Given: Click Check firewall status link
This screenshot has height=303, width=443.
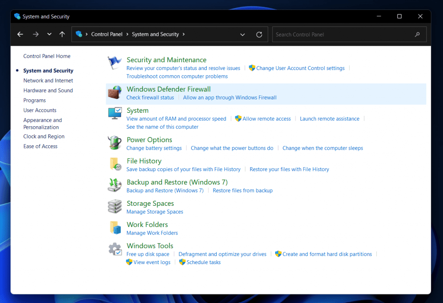Looking at the screenshot, I should (x=150, y=98).
